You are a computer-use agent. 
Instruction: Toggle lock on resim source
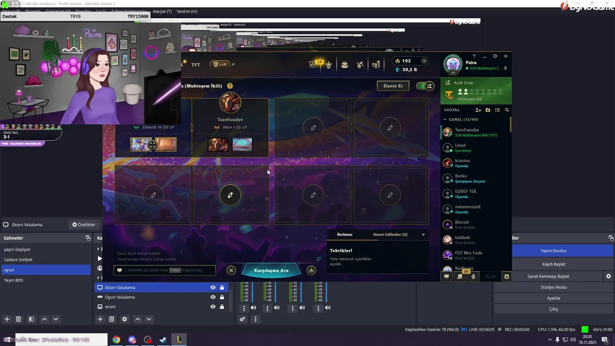click(222, 307)
